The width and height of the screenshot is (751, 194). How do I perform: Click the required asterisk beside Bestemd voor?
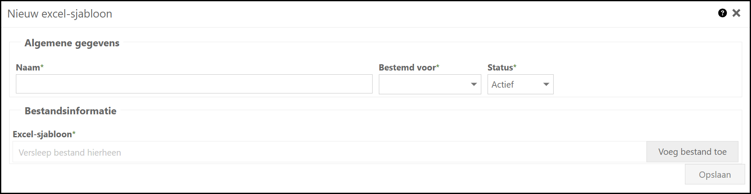point(438,66)
